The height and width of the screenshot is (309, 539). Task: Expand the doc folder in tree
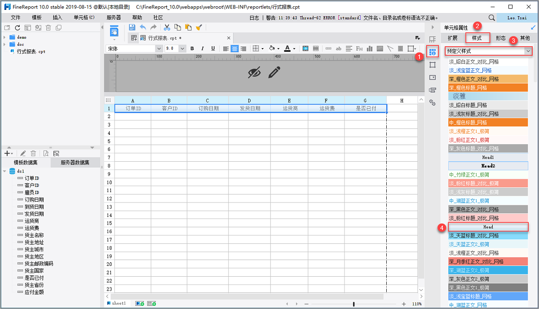(x=4, y=44)
